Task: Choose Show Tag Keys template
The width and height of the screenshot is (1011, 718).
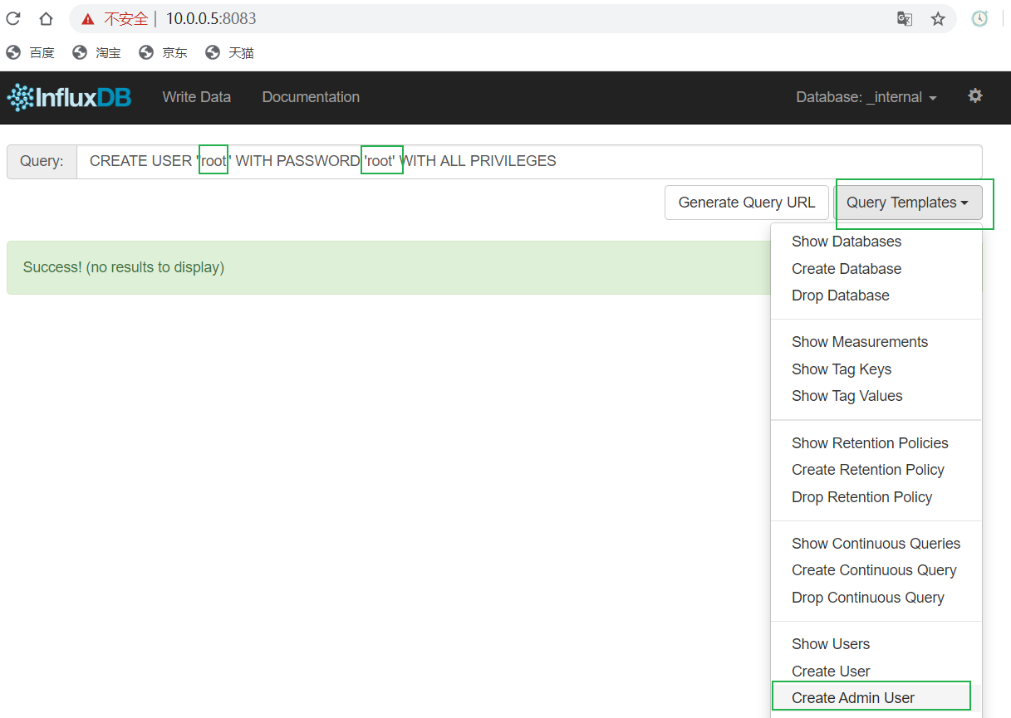Action: [x=842, y=369]
